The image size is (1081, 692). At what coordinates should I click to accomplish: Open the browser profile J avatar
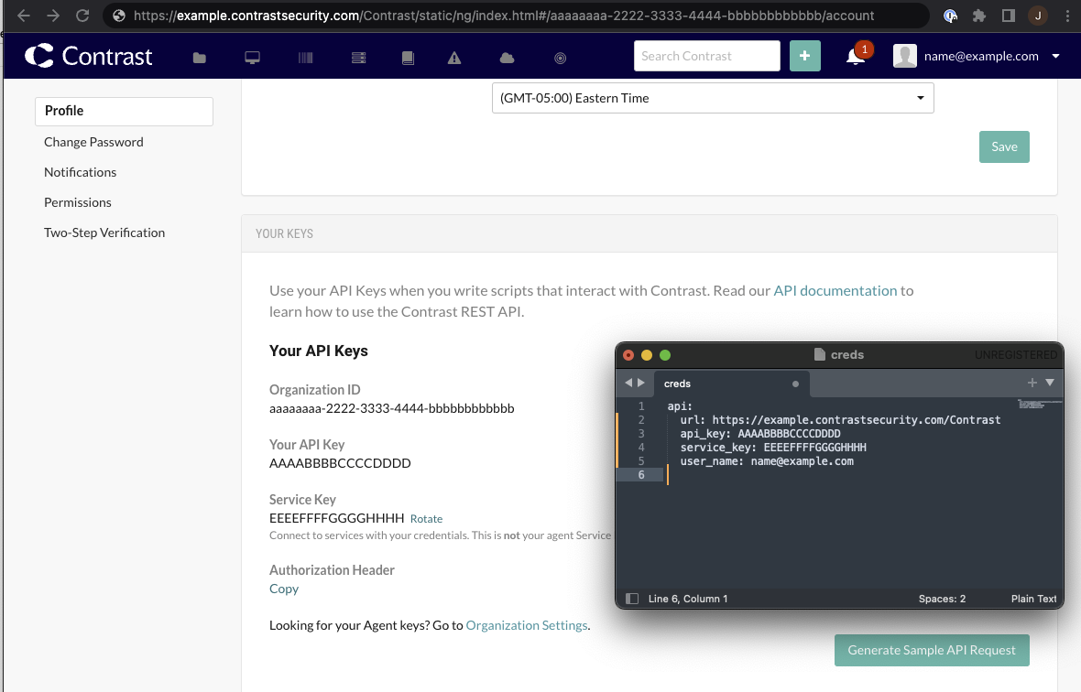tap(1038, 16)
